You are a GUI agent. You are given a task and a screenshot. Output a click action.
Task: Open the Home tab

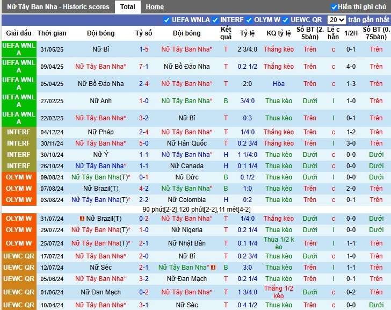tap(155, 7)
